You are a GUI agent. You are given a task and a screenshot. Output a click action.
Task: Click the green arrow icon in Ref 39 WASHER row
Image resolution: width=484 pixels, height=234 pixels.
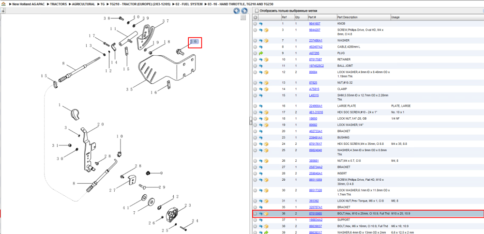266,232
